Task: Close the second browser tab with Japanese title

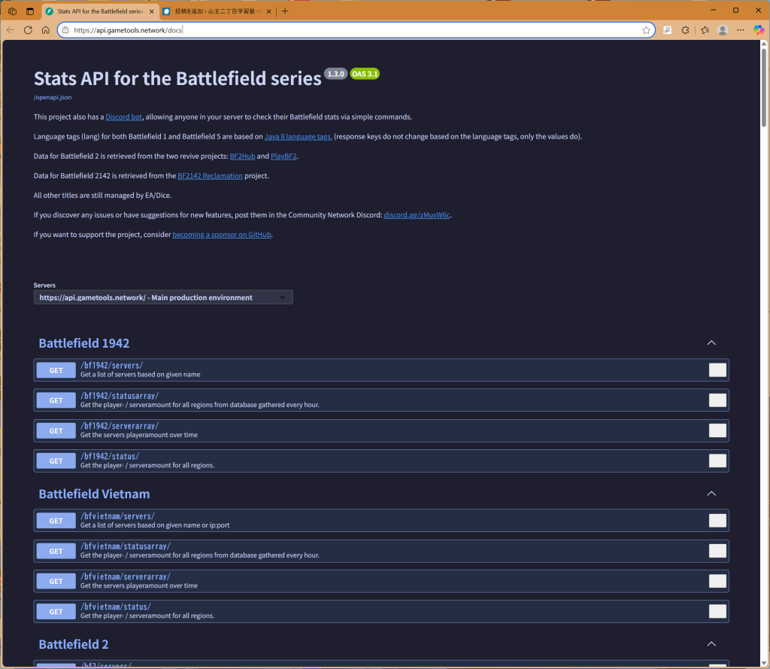Action: [268, 11]
